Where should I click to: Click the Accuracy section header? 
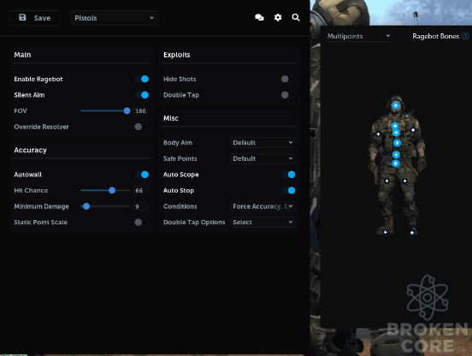(x=31, y=150)
